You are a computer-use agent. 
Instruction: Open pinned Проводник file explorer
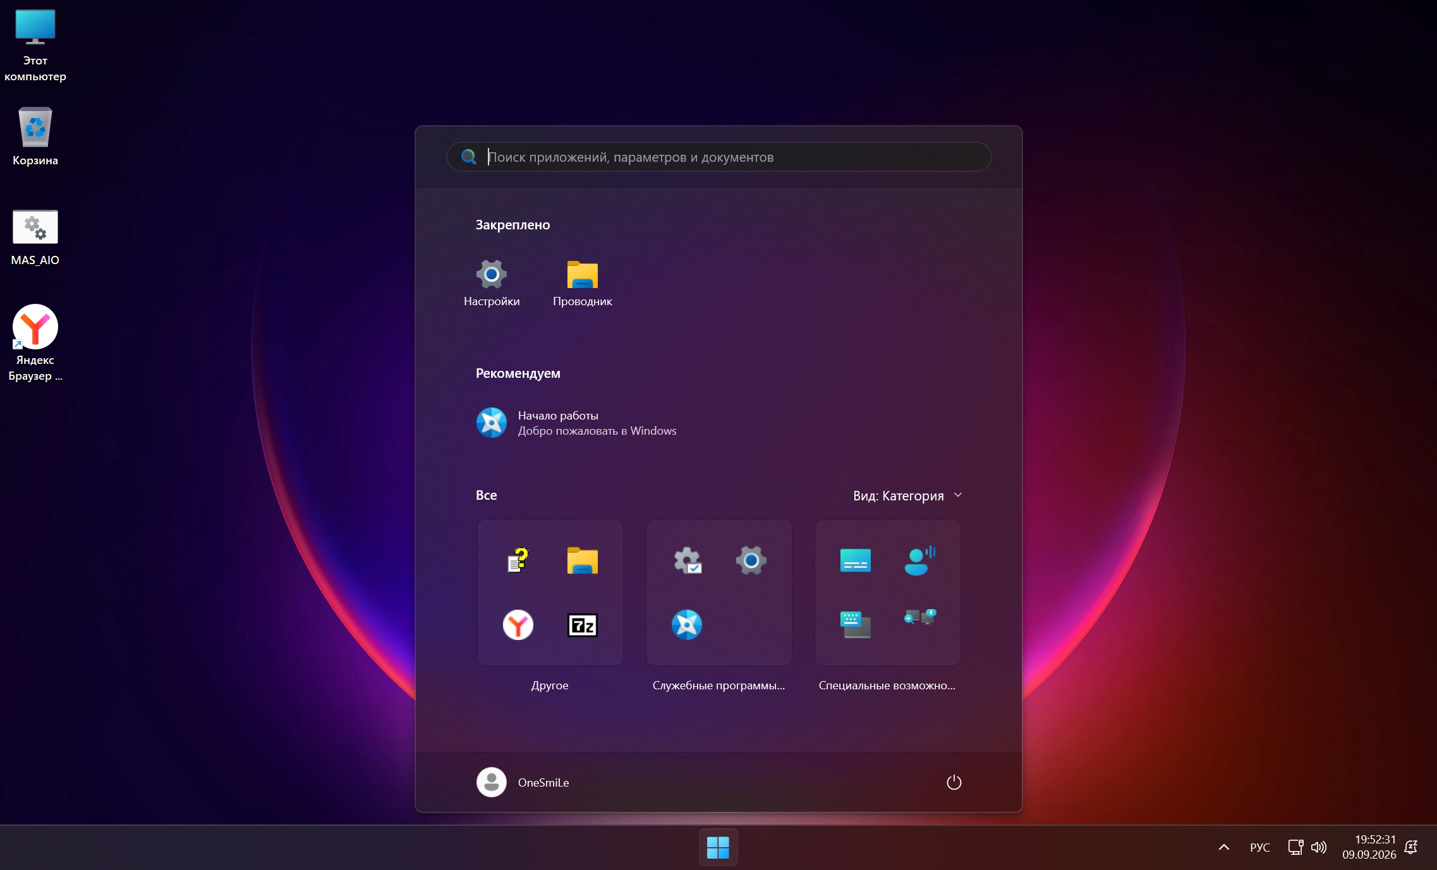[582, 283]
